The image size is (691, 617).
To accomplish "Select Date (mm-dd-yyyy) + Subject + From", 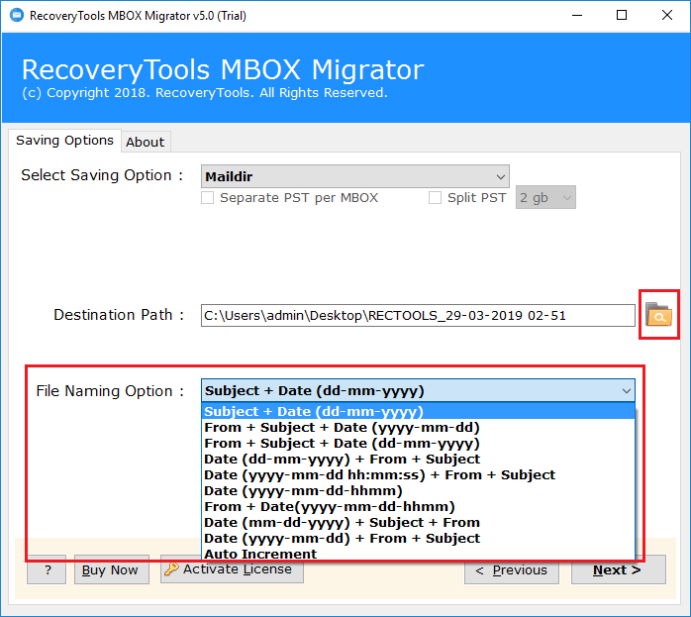I will [x=418, y=522].
